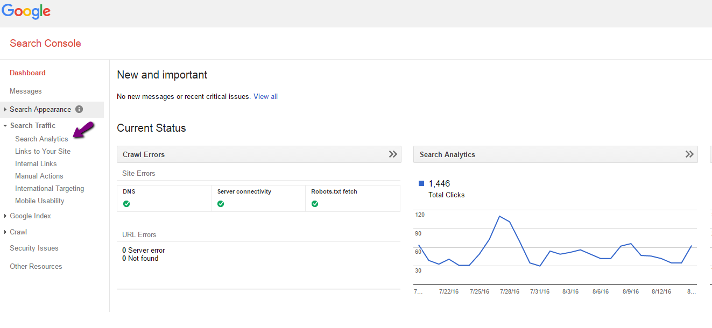The image size is (712, 328).
Task: Click the 8/12/16 date axis label
Action: coord(661,291)
